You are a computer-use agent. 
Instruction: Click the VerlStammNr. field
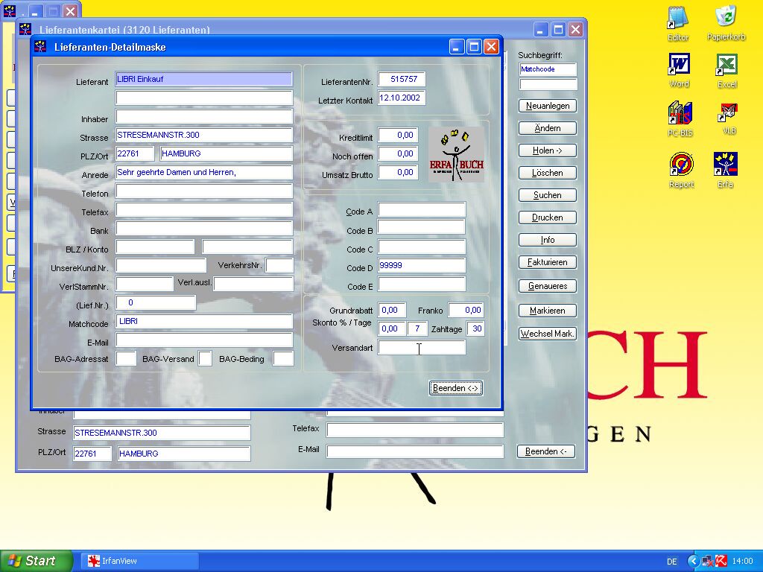(x=145, y=284)
